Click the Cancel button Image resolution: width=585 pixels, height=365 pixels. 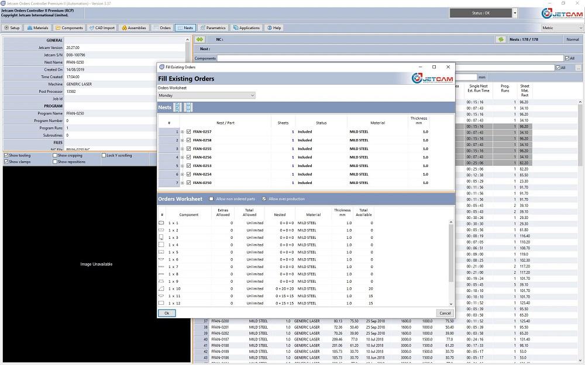pyautogui.click(x=445, y=313)
